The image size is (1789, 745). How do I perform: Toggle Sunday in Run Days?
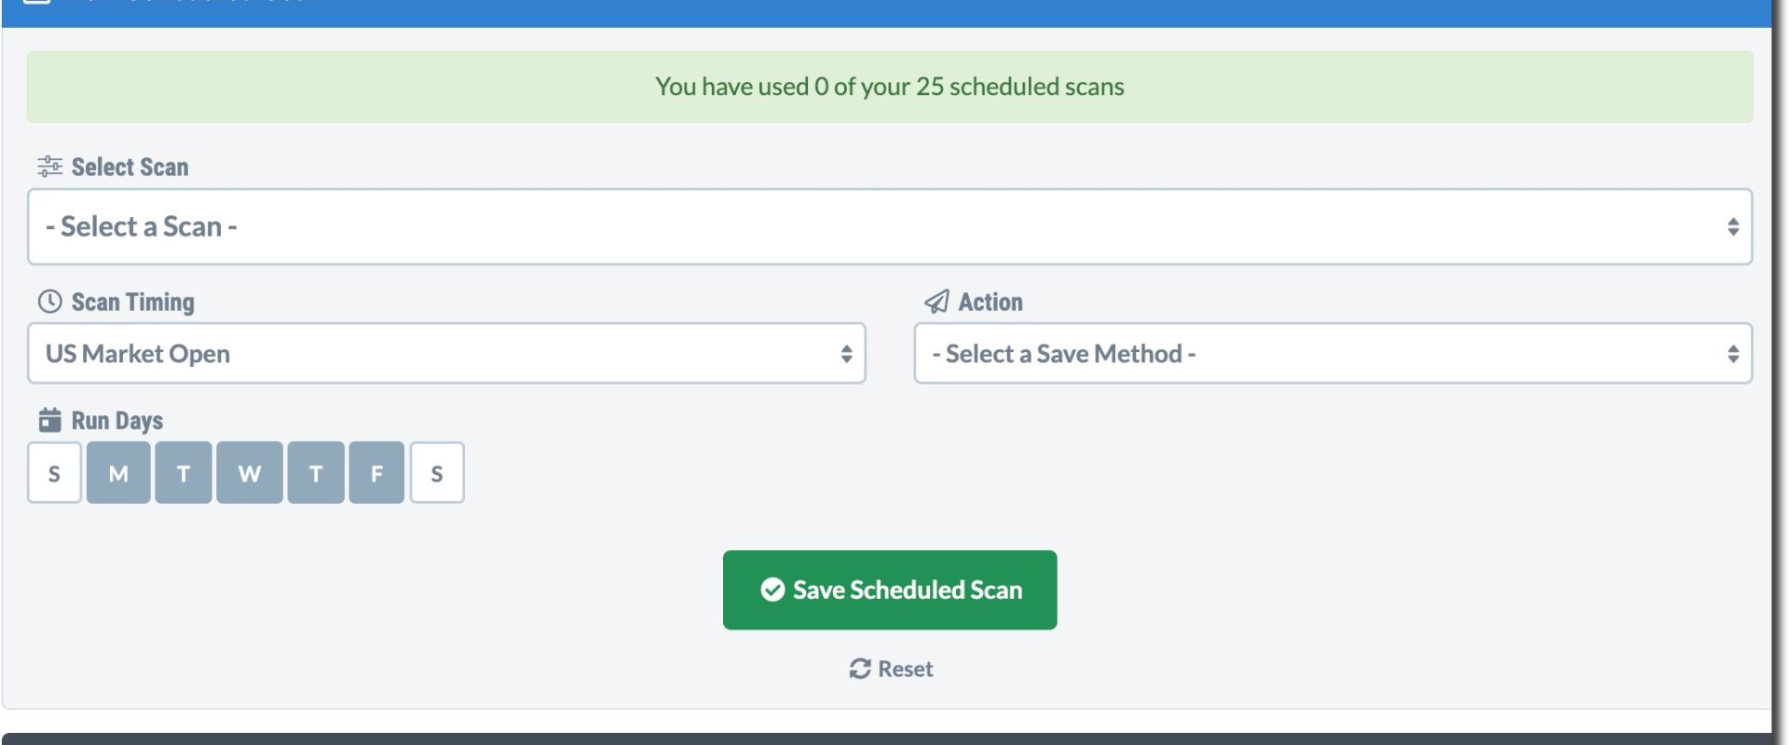[54, 473]
